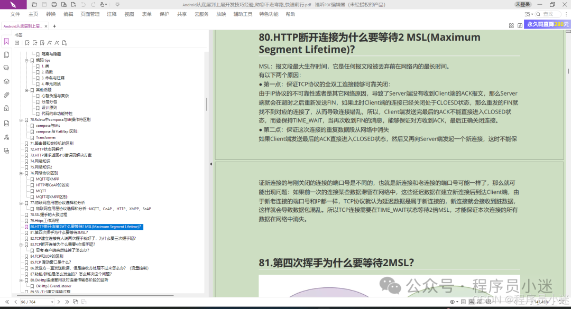Viewport: 571px width, 309px height.
Task: Open the layers sidebar icon
Action: pos(6,81)
